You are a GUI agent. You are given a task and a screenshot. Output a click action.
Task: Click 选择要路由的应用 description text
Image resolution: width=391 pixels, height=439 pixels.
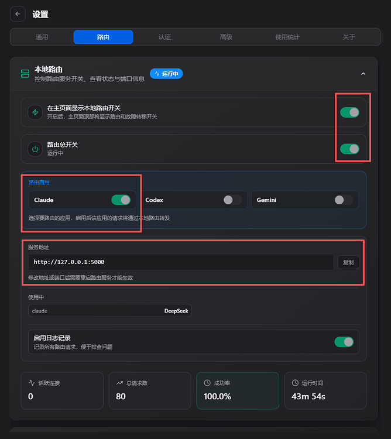click(99, 218)
